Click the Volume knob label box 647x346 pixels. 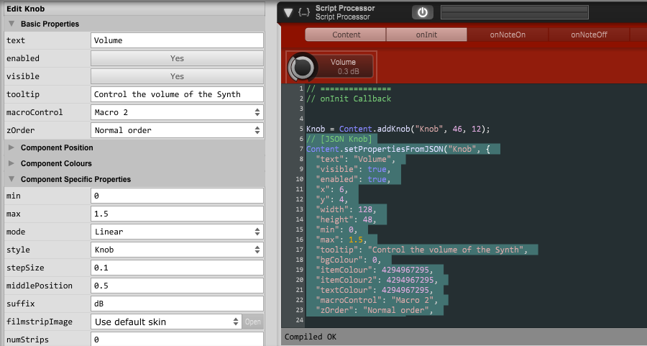click(x=345, y=67)
